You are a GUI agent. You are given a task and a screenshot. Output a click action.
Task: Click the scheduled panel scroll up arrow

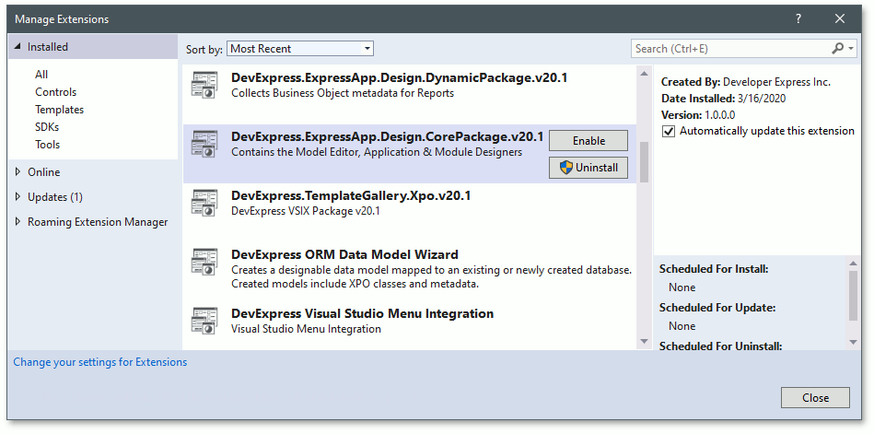854,264
